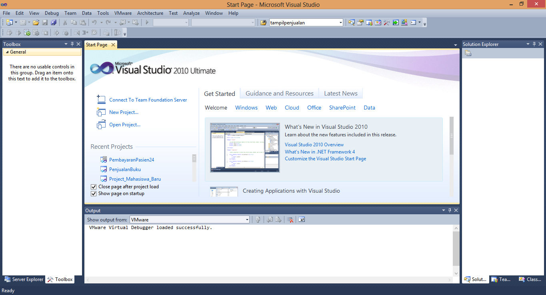Open the VMware menu

[123, 13]
